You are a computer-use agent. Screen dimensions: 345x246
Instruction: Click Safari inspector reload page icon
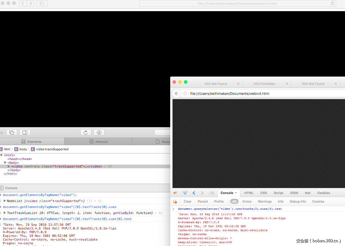86,133
